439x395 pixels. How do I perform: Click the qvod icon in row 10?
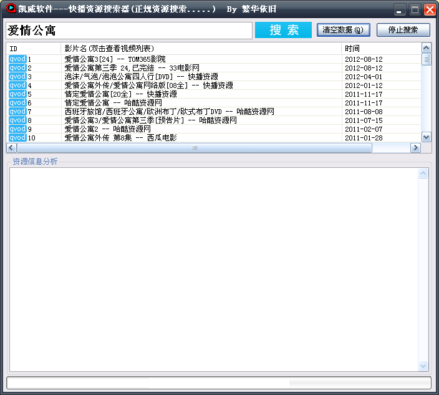pyautogui.click(x=17, y=138)
